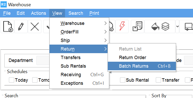Click the Department input field
The width and height of the screenshot is (193, 98).
click(x=43, y=60)
